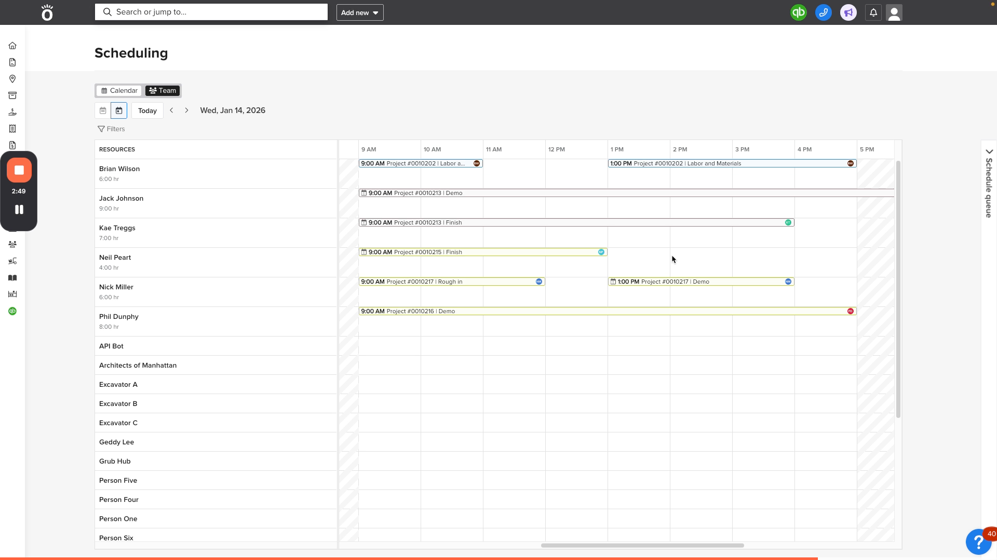Image resolution: width=997 pixels, height=560 pixels.
Task: Click the Today button
Action: pos(147,110)
